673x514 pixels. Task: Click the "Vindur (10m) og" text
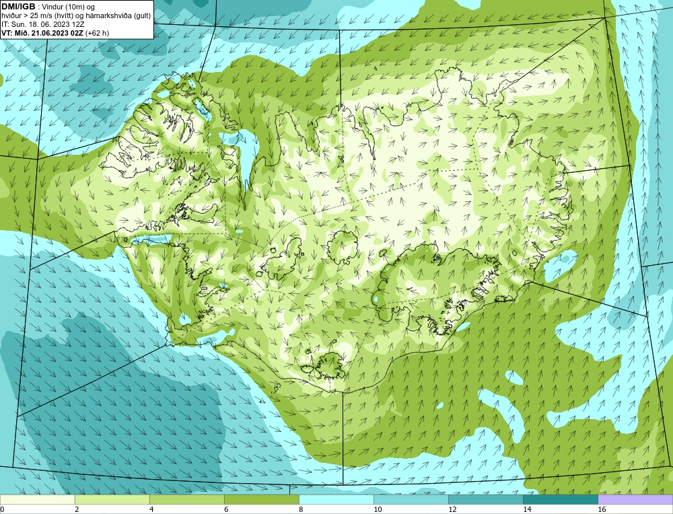click(x=69, y=7)
